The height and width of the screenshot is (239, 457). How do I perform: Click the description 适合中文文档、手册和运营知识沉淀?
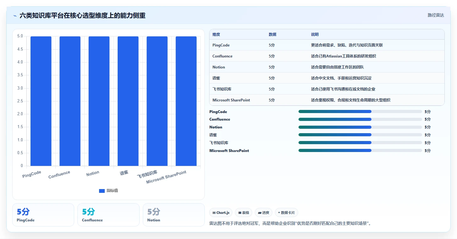pos(341,78)
